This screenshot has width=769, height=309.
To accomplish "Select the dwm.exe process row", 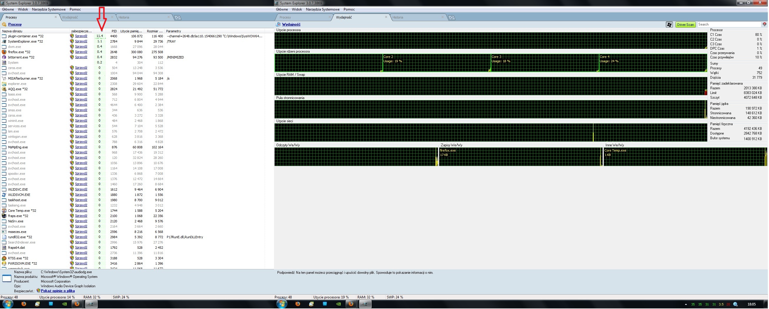I will pyautogui.click(x=133, y=47).
